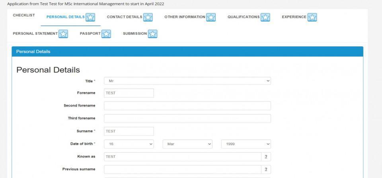
Task: Click the star icon beside Other Information
Action: coord(211,17)
